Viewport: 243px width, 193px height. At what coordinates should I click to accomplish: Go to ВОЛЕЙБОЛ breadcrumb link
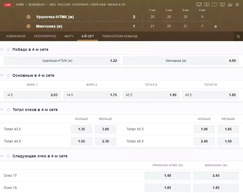(37, 5)
